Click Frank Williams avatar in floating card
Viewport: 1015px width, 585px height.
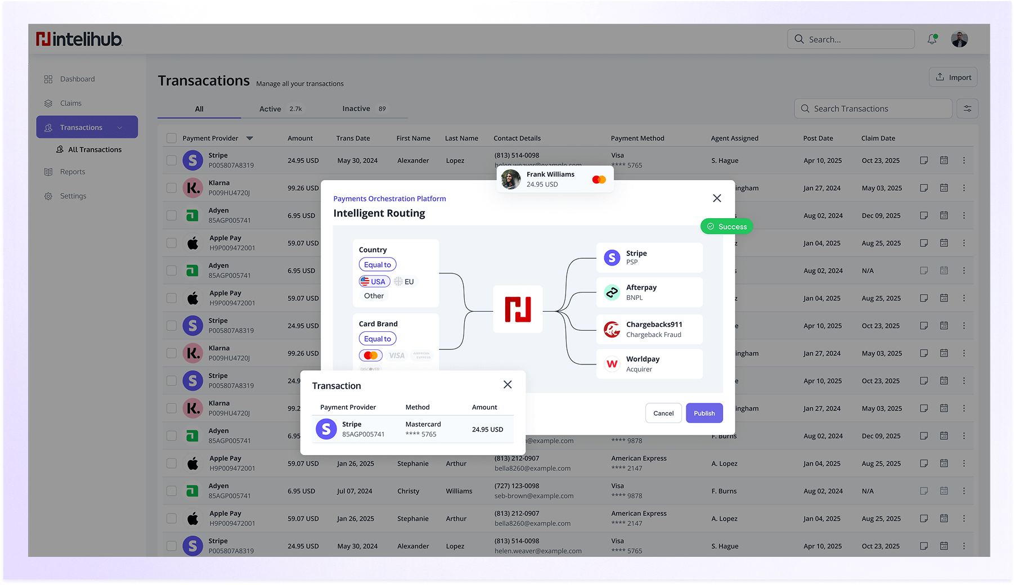511,179
